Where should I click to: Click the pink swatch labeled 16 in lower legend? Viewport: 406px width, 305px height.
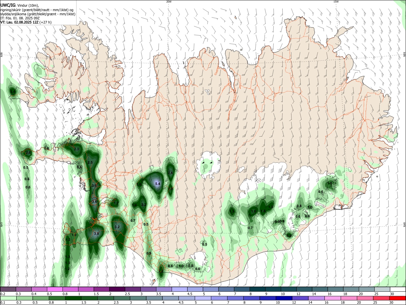pyautogui.click(x=332, y=298)
